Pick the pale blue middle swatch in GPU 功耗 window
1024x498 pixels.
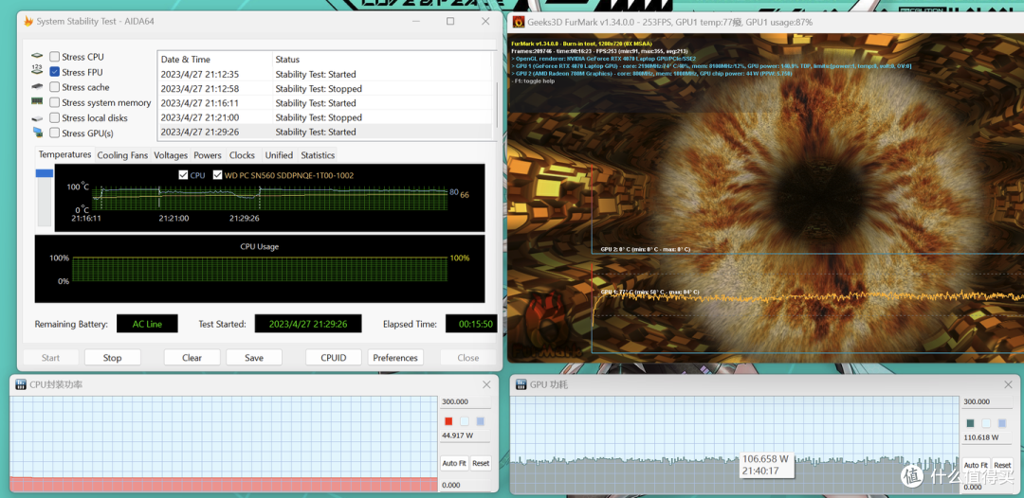click(987, 422)
